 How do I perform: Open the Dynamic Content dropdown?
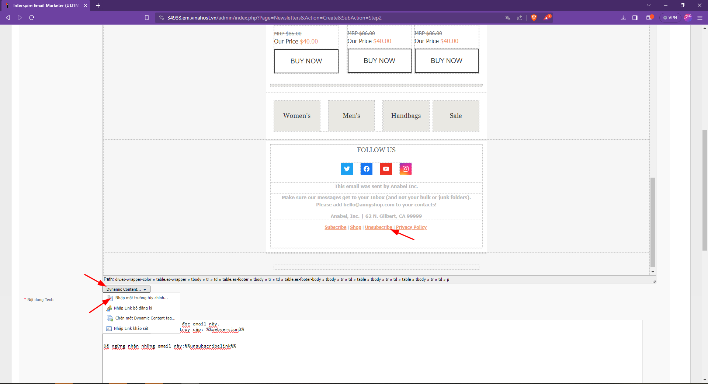(x=126, y=289)
